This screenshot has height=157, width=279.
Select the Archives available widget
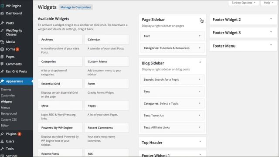60,40
